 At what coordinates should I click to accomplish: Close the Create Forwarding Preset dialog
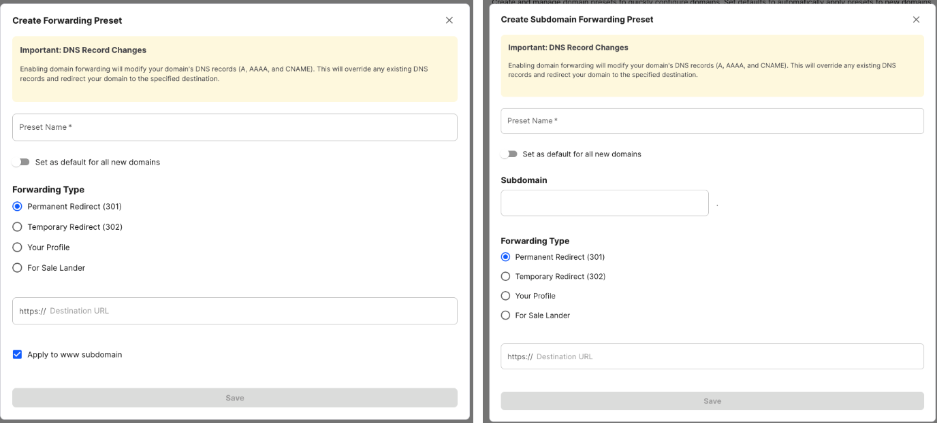click(x=449, y=20)
